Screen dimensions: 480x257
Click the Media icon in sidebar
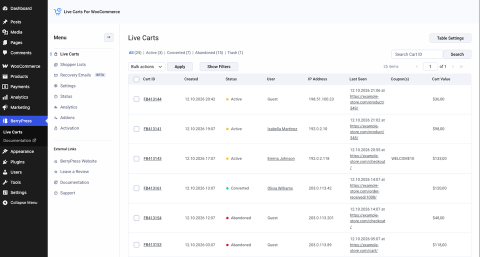[x=5, y=32]
